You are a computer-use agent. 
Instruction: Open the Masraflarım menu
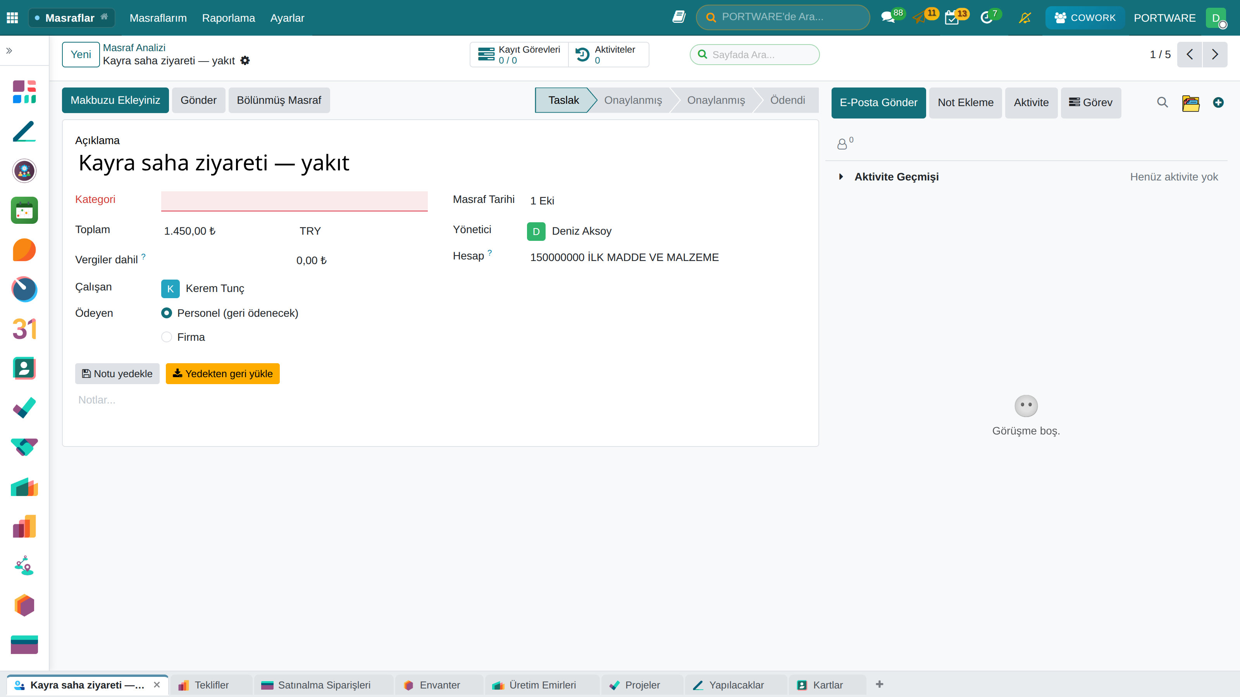click(x=158, y=18)
